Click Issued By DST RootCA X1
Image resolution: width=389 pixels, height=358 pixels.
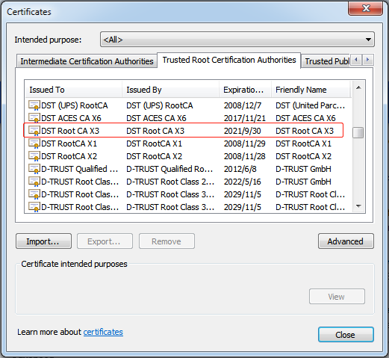[x=154, y=143]
